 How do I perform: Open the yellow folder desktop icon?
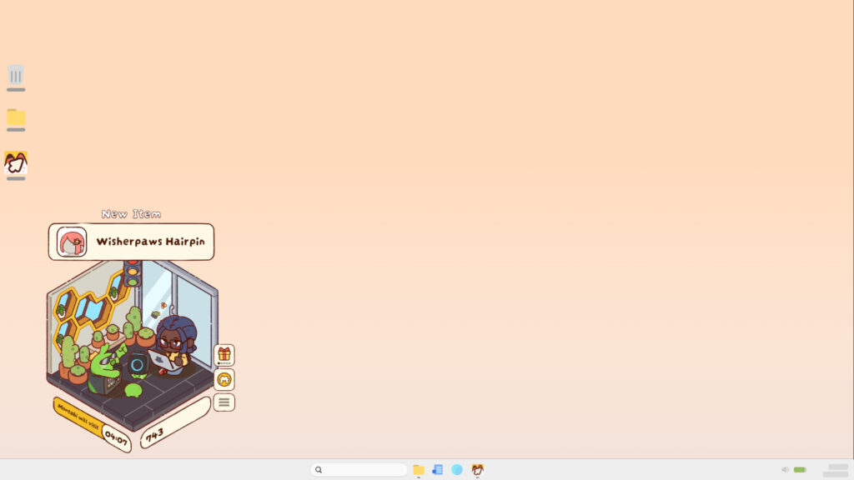point(16,120)
